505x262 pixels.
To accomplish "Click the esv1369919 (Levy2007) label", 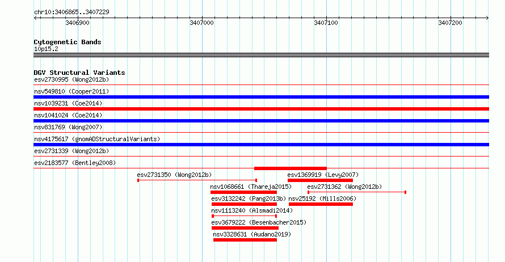I will coord(323,175).
